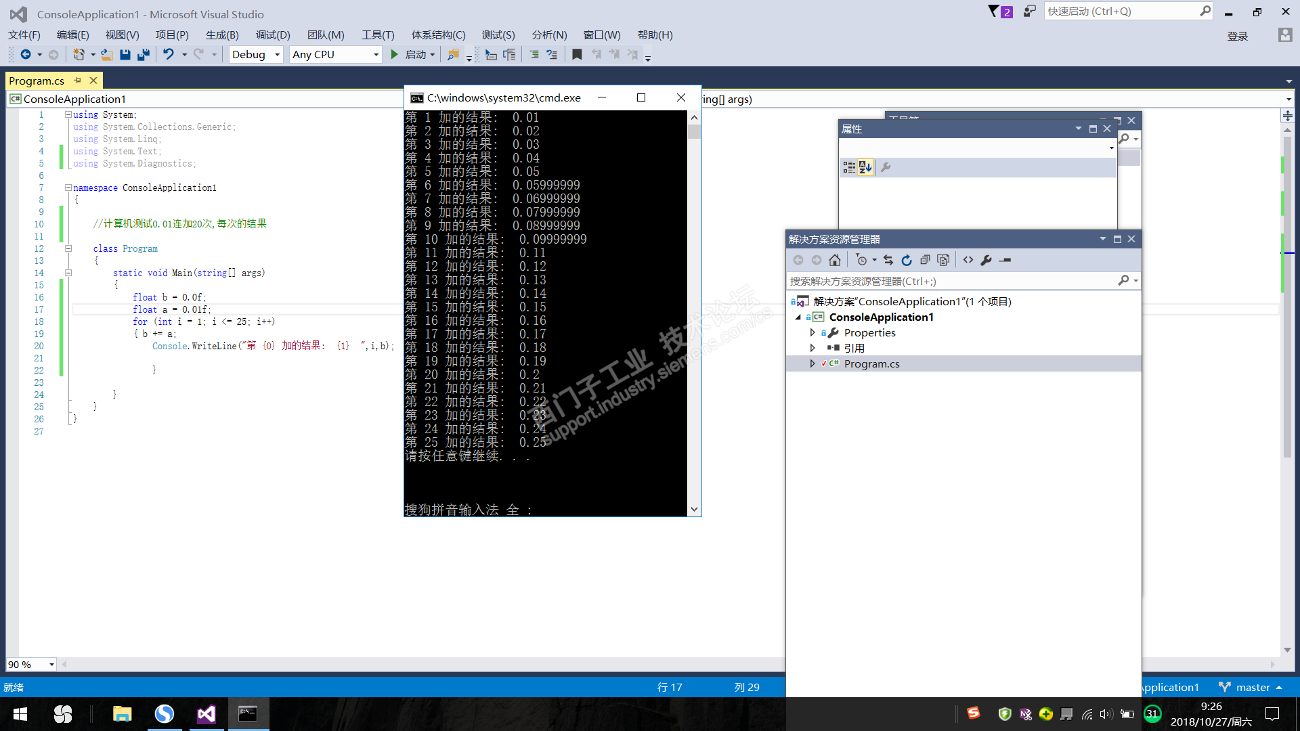Viewport: 1300px width, 731px height.
Task: Click the Undo arrow icon
Action: tap(169, 55)
